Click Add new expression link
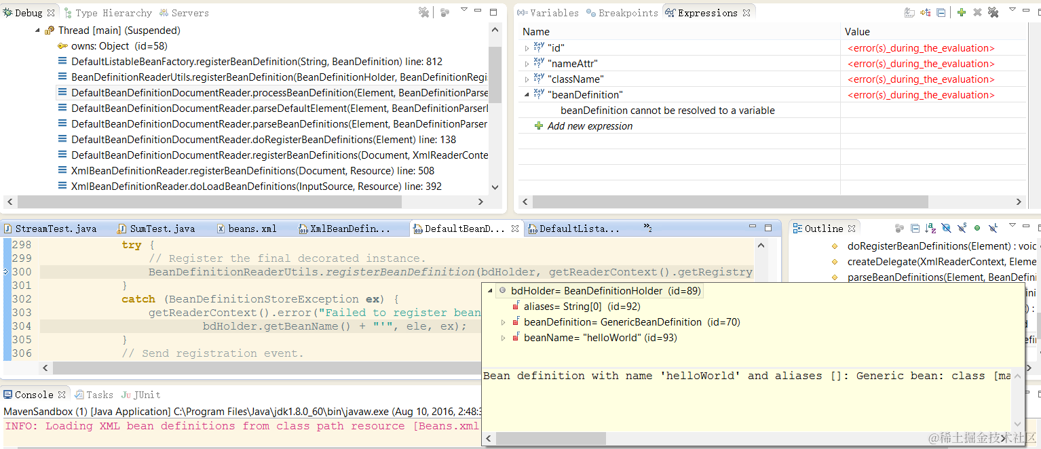This screenshot has width=1041, height=449. click(590, 126)
